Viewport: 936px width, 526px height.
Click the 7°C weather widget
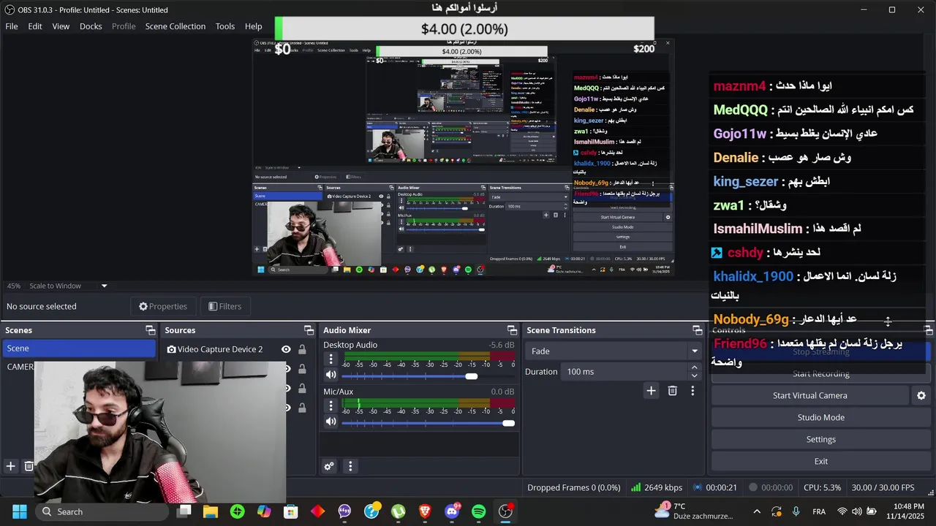[693, 511]
